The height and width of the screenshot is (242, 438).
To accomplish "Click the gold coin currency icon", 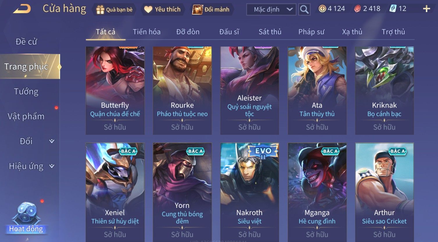I will click(x=322, y=9).
